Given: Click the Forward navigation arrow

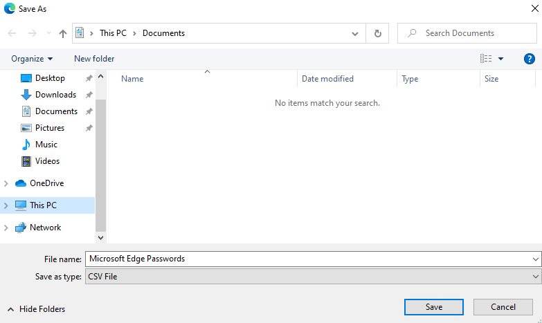Looking at the screenshot, I should coord(32,33).
